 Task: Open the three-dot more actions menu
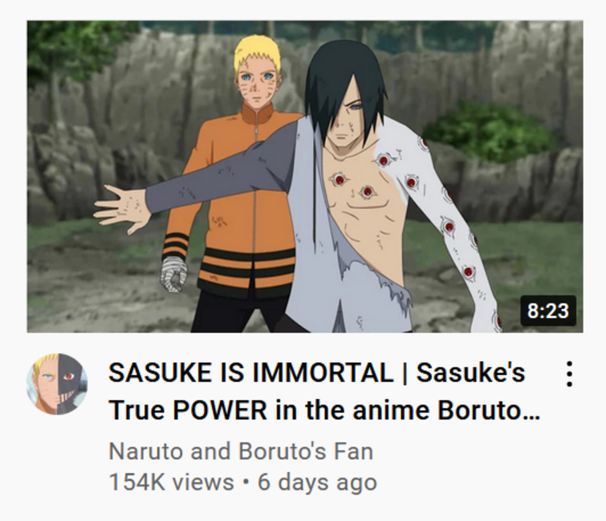568,374
